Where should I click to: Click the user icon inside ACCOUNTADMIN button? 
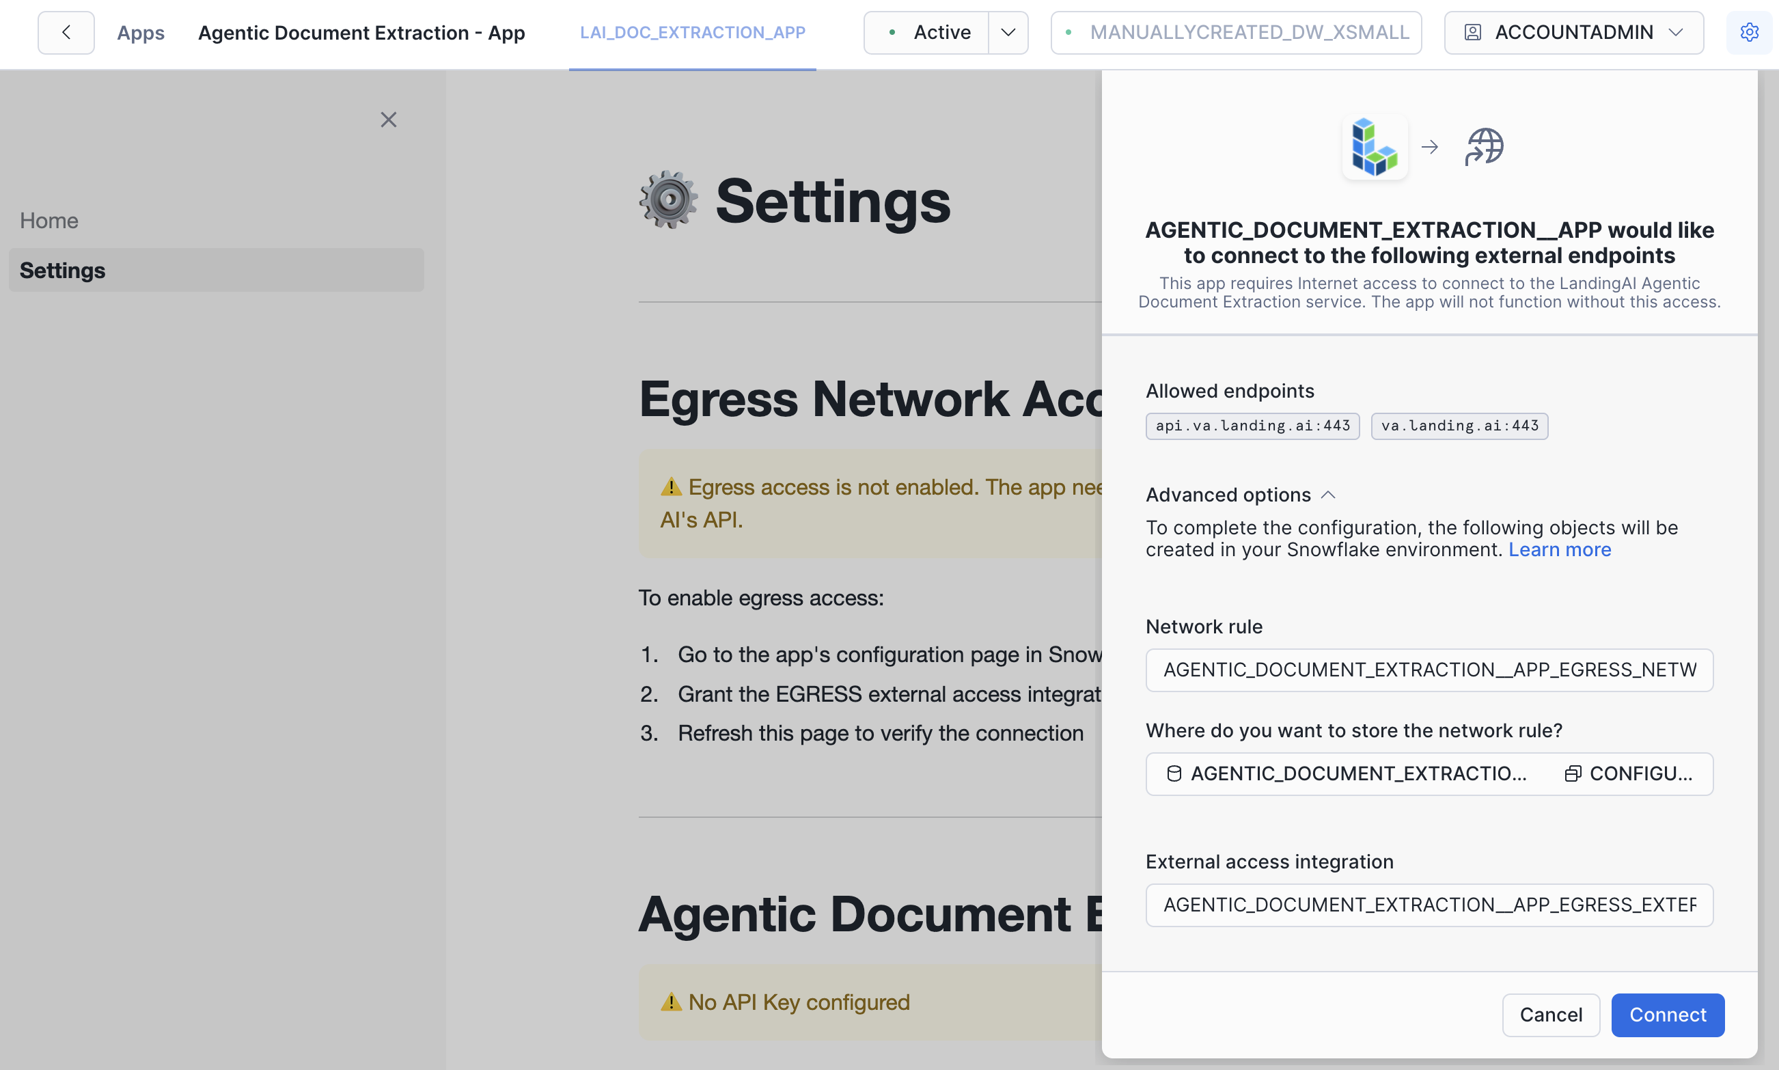point(1474,31)
